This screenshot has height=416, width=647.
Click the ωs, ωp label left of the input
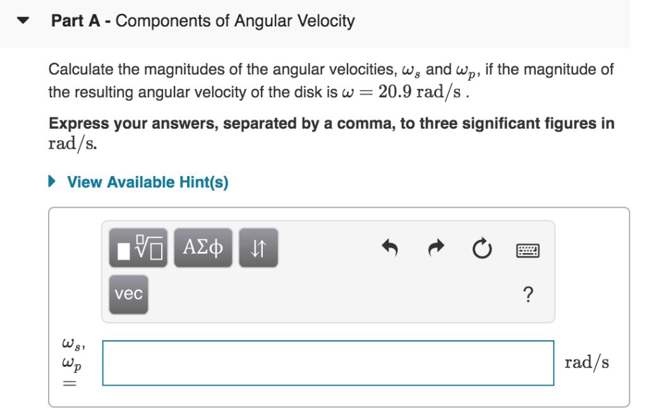73,353
